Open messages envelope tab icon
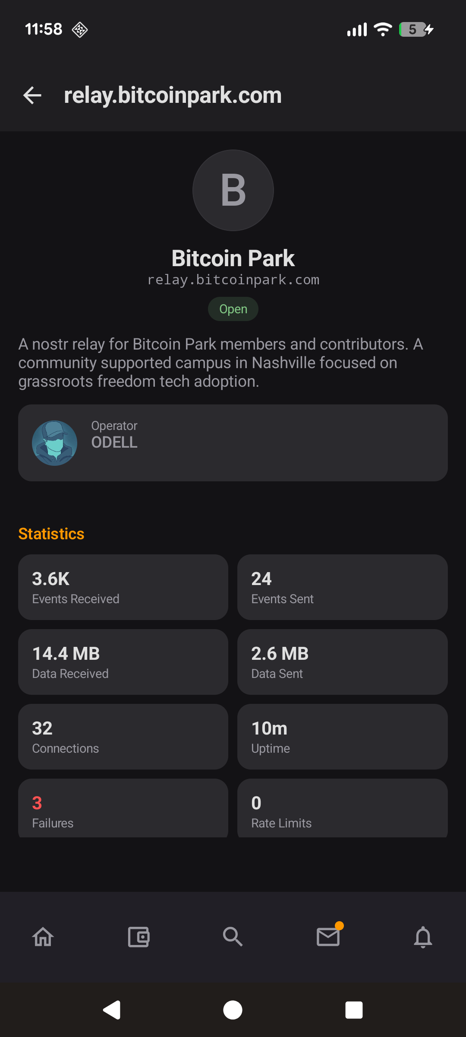The width and height of the screenshot is (466, 1037). (x=328, y=937)
